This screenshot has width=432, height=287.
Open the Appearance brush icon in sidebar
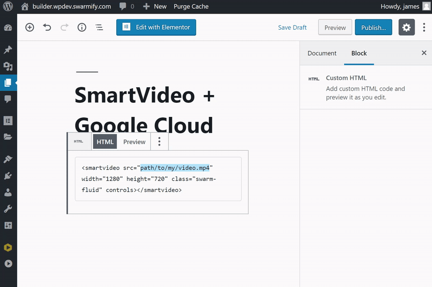(x=8, y=159)
